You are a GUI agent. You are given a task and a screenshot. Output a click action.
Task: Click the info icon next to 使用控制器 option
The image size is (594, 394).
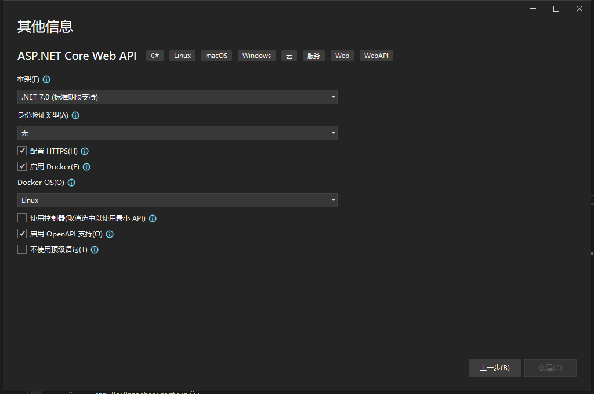153,218
